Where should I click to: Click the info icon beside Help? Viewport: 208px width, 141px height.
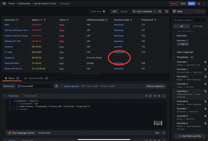(164, 133)
